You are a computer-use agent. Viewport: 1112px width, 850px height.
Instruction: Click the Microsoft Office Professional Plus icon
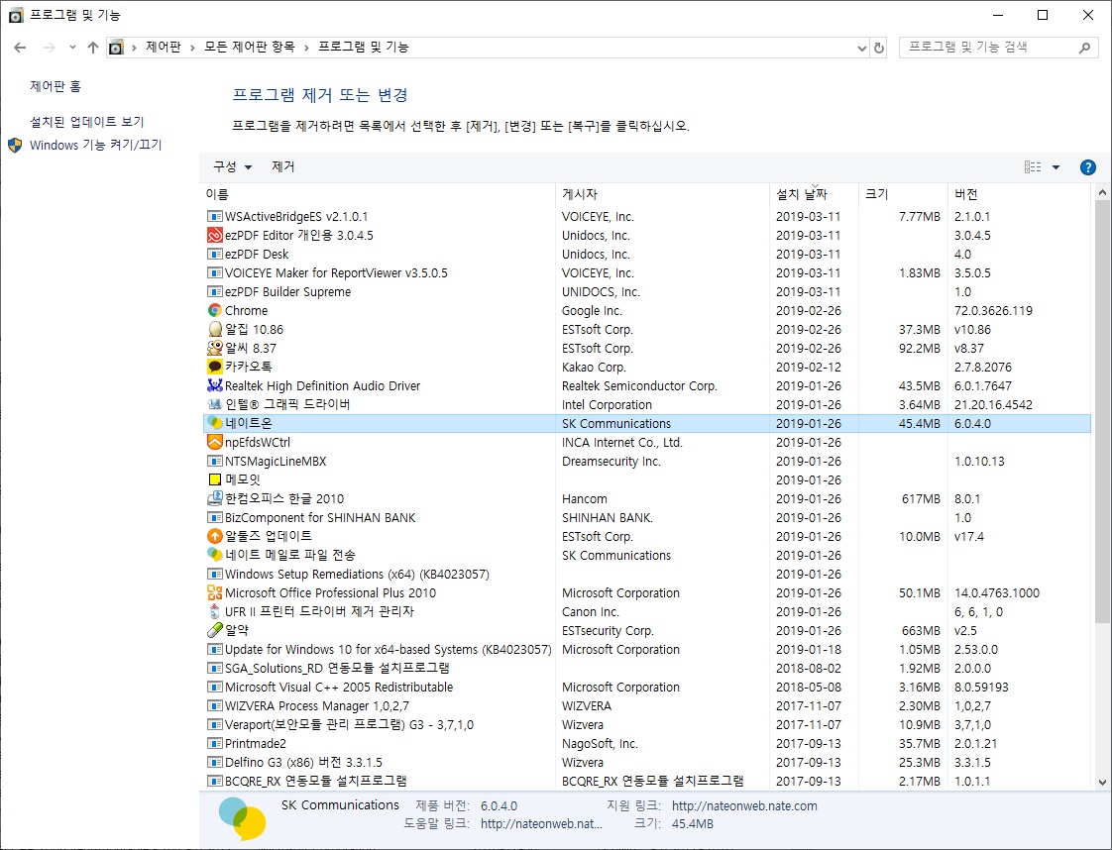click(x=215, y=592)
